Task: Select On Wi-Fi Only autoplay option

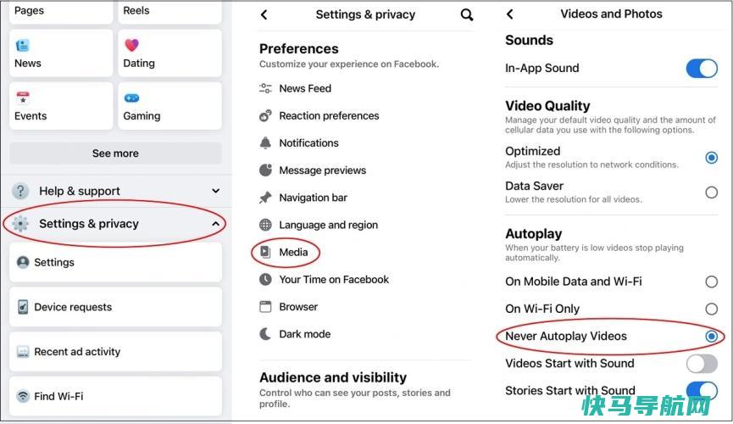Action: point(711,309)
